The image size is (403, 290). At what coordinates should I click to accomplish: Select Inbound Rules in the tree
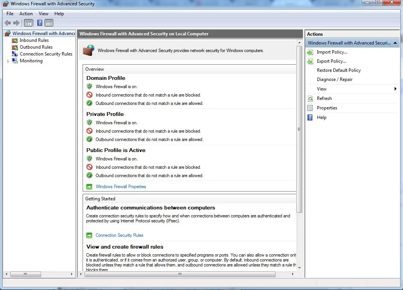[x=34, y=40]
